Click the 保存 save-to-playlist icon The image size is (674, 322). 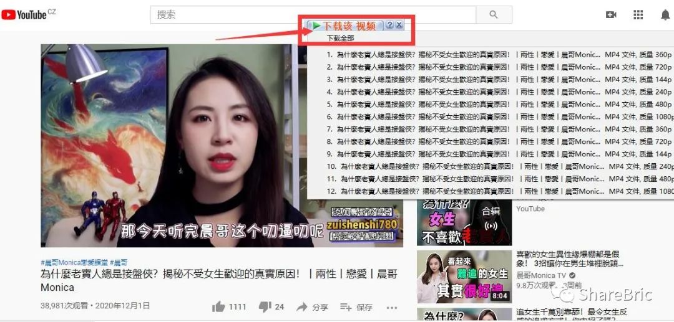(x=346, y=307)
